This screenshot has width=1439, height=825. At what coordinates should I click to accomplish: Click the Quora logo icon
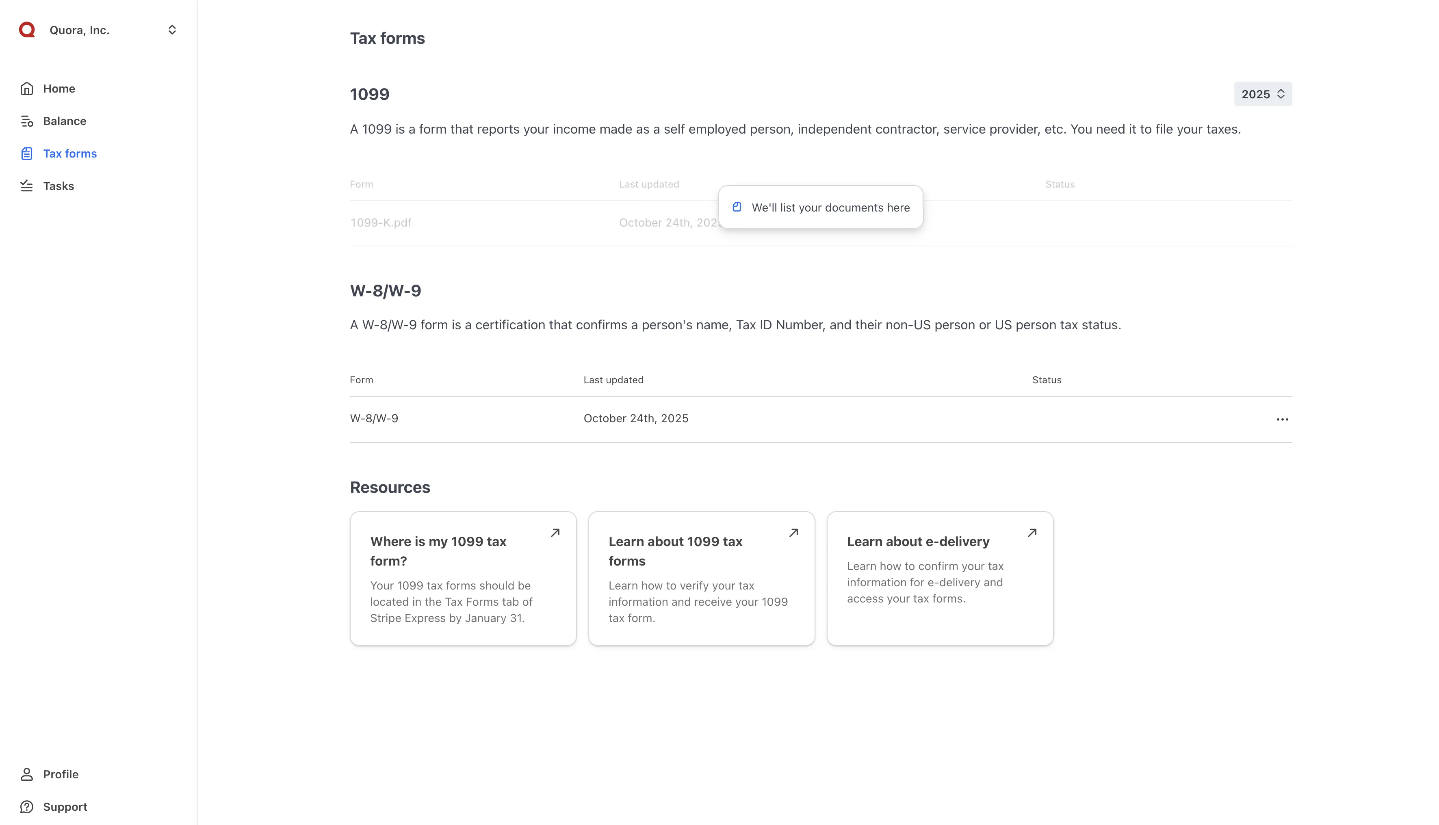[27, 30]
